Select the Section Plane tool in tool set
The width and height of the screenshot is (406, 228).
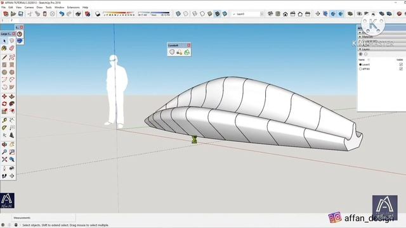pos(11,176)
